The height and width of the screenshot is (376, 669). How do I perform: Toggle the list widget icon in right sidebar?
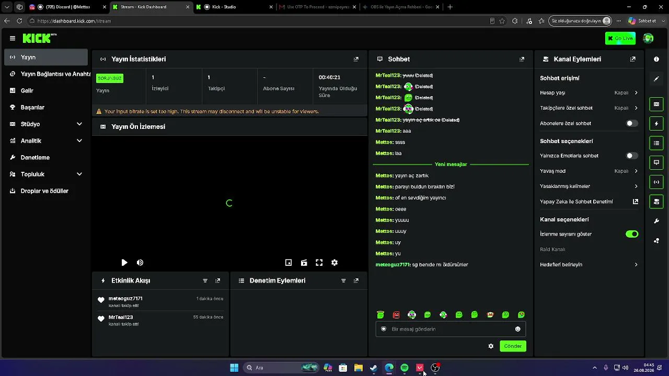tap(656, 143)
